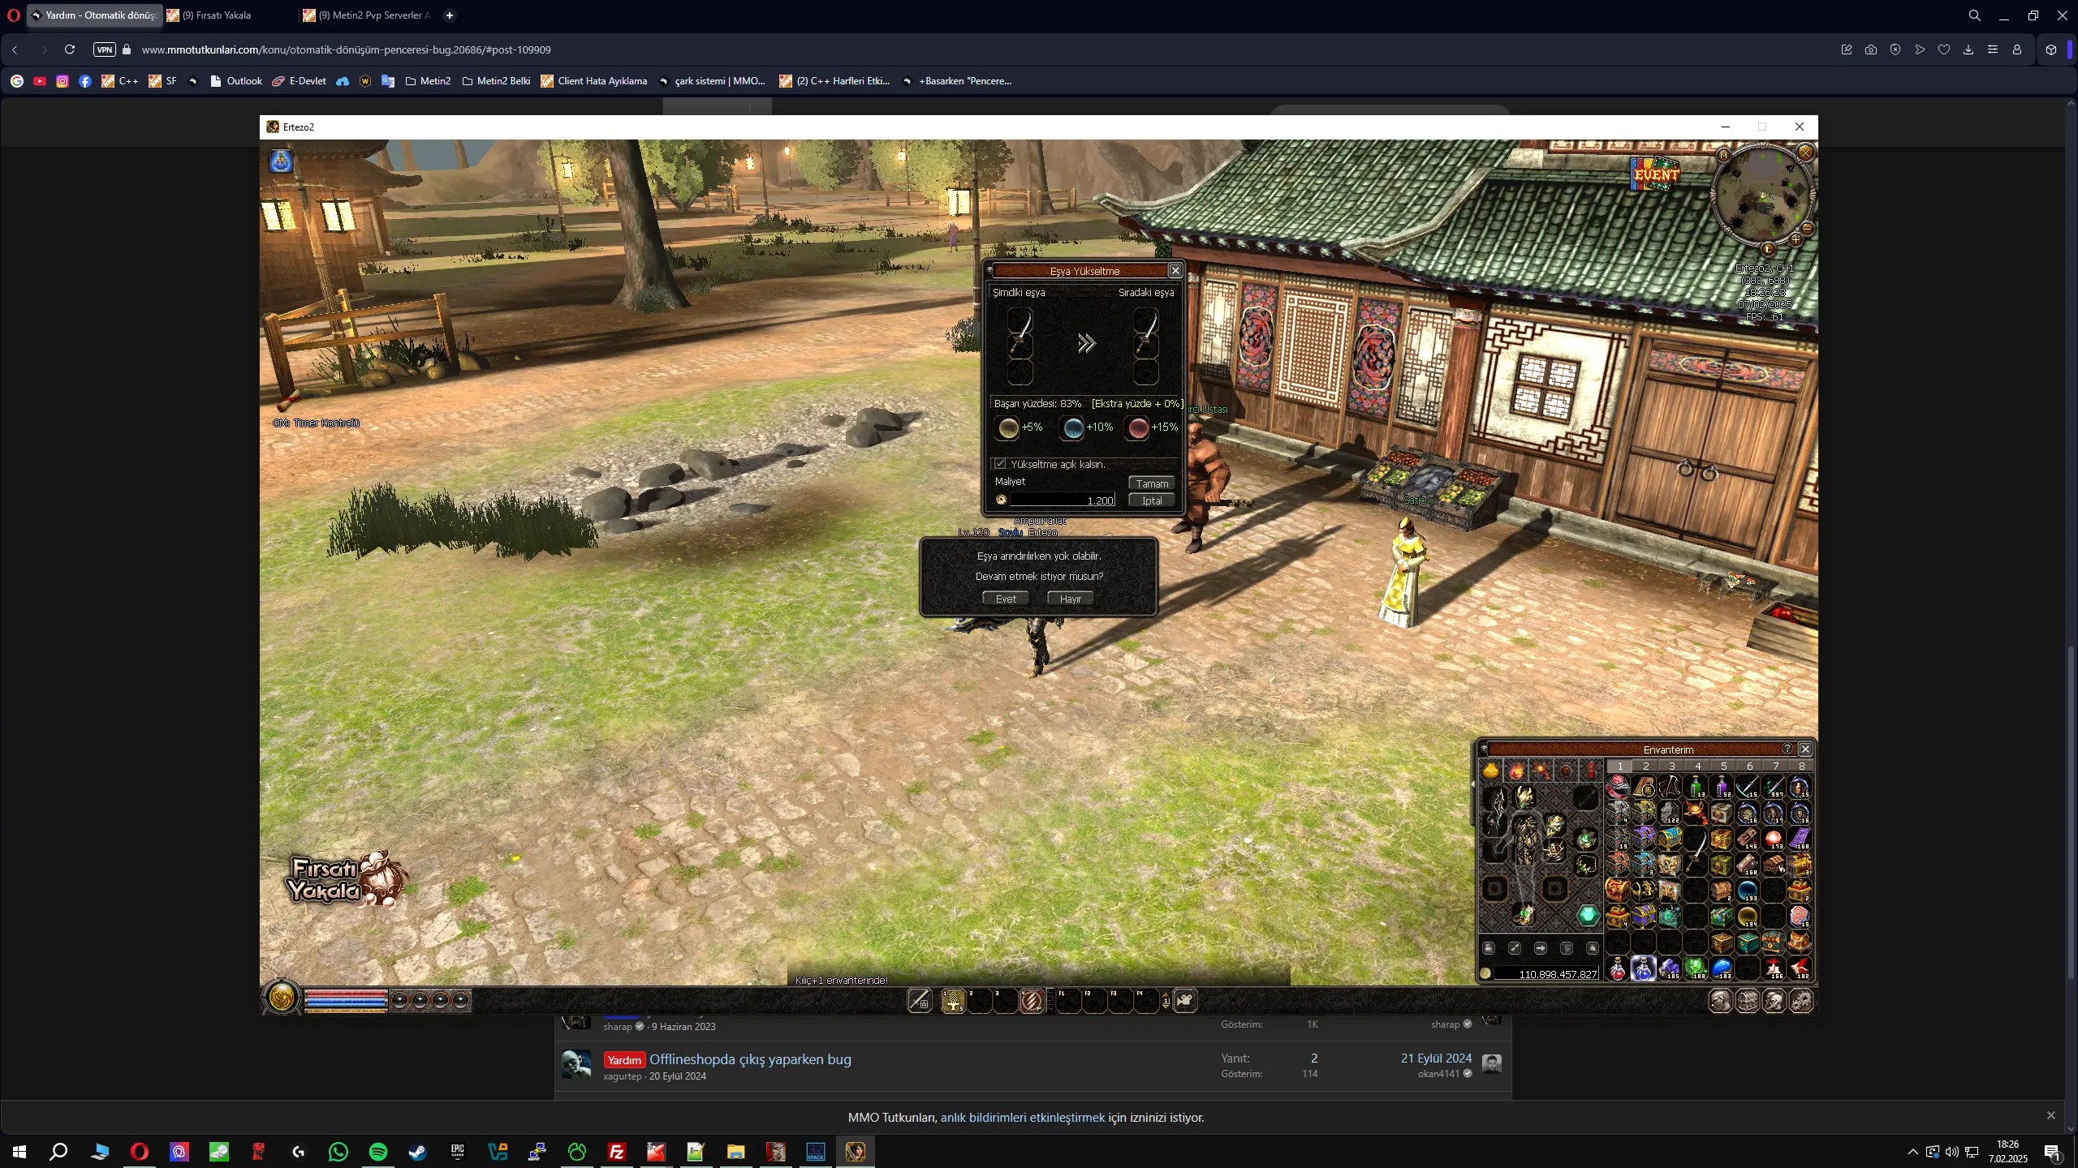This screenshot has width=2078, height=1168.
Task: Open the help icon on Envanterim window
Action: point(1787,749)
